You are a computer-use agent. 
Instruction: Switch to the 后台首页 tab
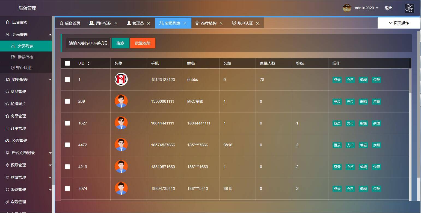(70, 23)
